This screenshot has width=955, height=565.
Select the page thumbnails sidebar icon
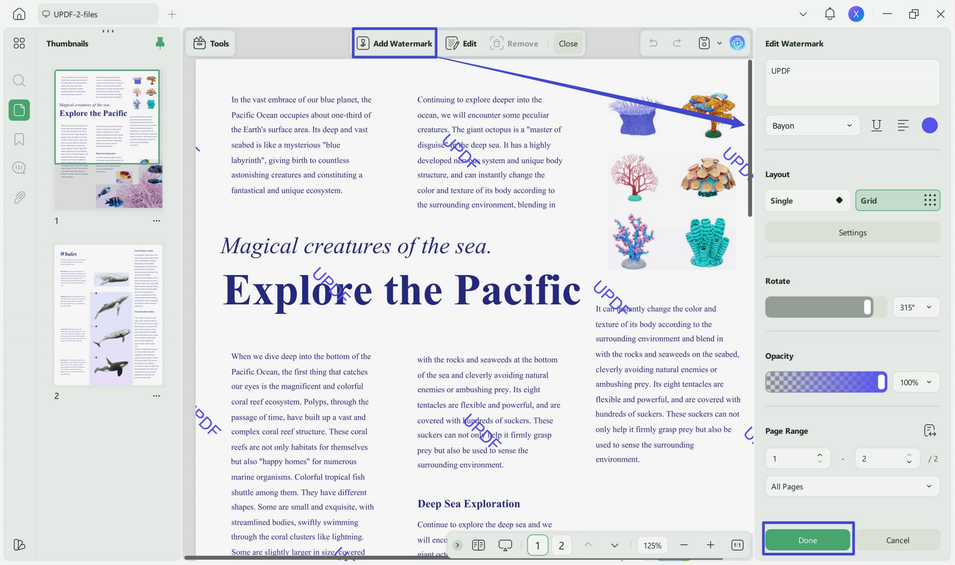19,110
